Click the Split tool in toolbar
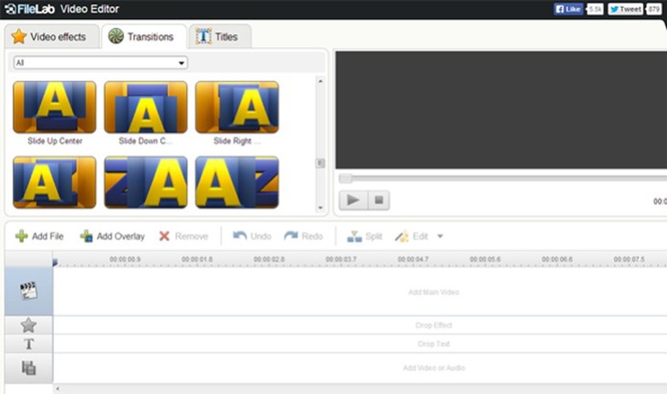The height and width of the screenshot is (394, 667). click(365, 236)
